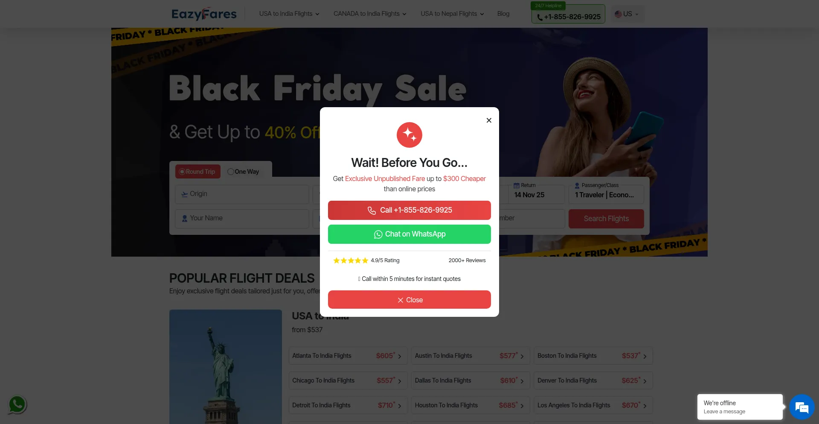819x424 pixels.
Task: Select the Round Trip radio button
Action: click(x=182, y=172)
